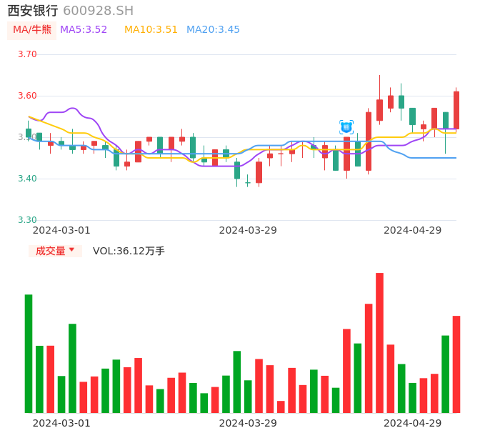
Task: Select the MA5:3.52 legend label
Action: click(x=84, y=30)
